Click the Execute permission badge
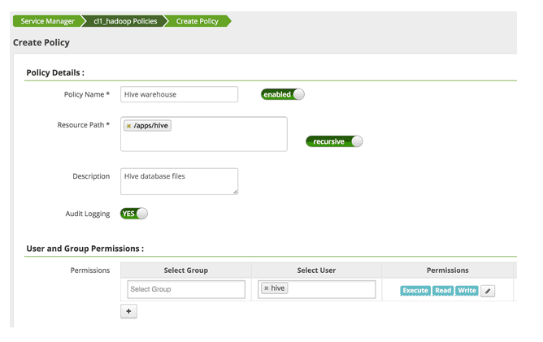This screenshot has height=342, width=543. 415,291
